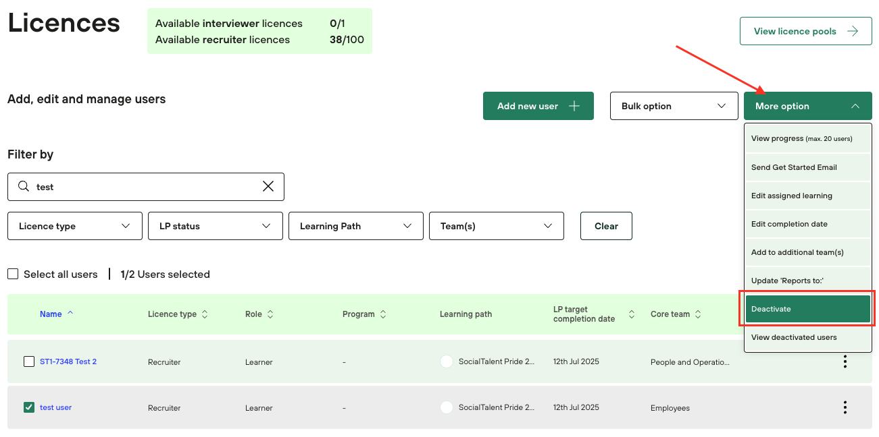The height and width of the screenshot is (437, 879).
Task: Open the Bulk option dropdown
Action: (x=674, y=106)
